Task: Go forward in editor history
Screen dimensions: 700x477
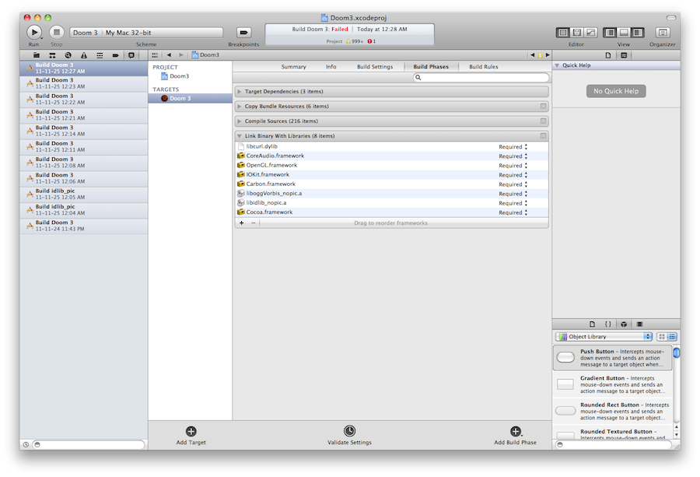Action: pyautogui.click(x=180, y=55)
